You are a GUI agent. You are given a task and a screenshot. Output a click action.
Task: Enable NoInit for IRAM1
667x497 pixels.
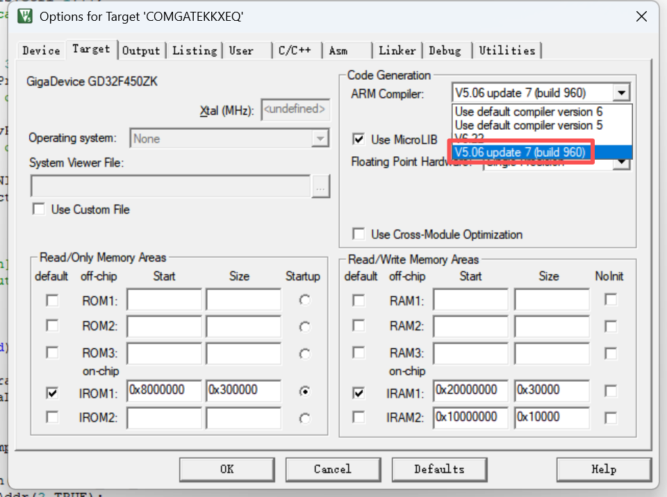click(611, 391)
